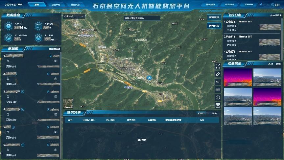
Task: Open the first thermal image thumbnail
Action: [238, 77]
